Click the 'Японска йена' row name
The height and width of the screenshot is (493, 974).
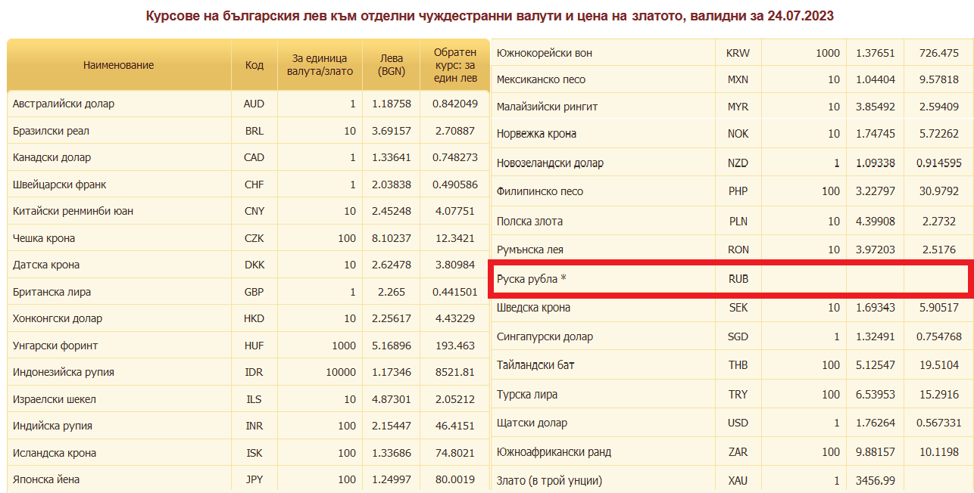[46, 479]
